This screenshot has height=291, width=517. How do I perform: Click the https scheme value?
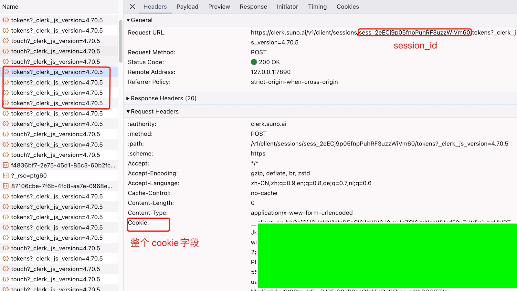pos(258,154)
